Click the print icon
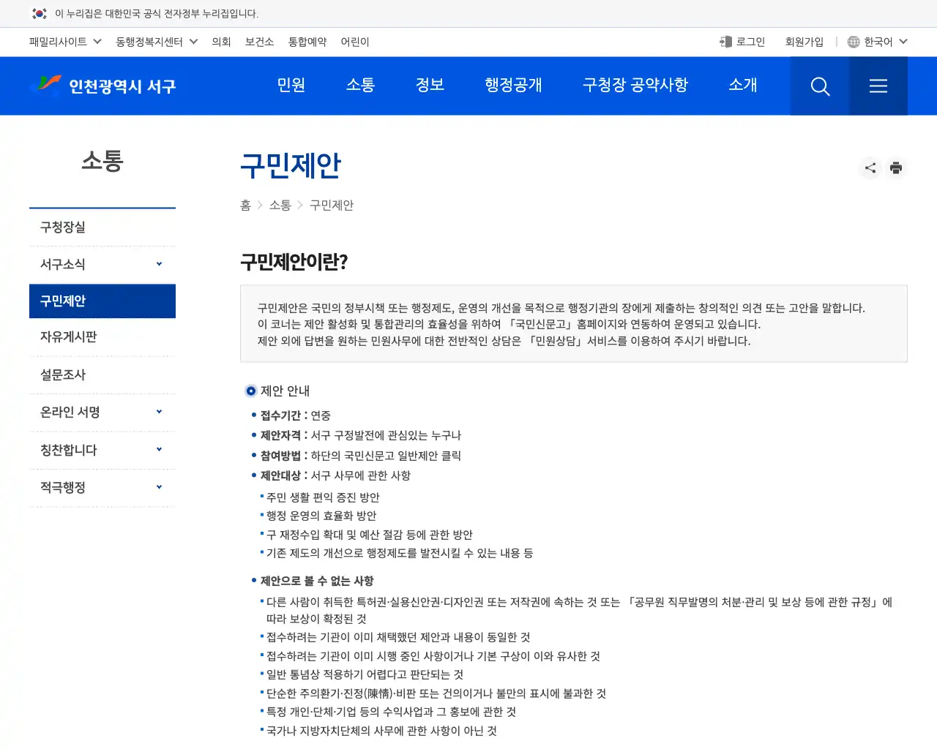Screen dimensions: 937x749 896,168
